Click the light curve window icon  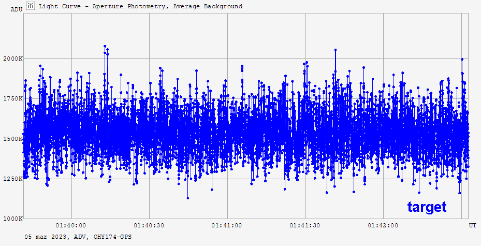click(x=31, y=6)
